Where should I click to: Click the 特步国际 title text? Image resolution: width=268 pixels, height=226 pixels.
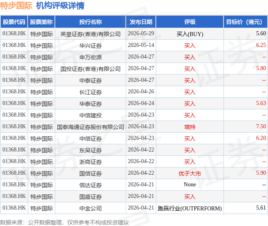click(16, 6)
